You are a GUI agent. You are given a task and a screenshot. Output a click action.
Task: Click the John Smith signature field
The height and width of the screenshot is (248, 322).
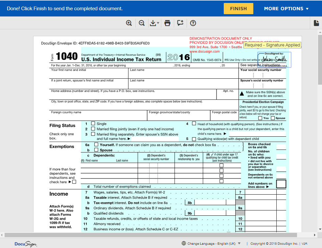274,60
